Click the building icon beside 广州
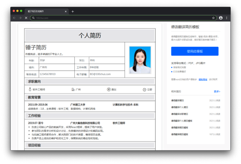This screenshot has width=241, height=164. (73, 90)
